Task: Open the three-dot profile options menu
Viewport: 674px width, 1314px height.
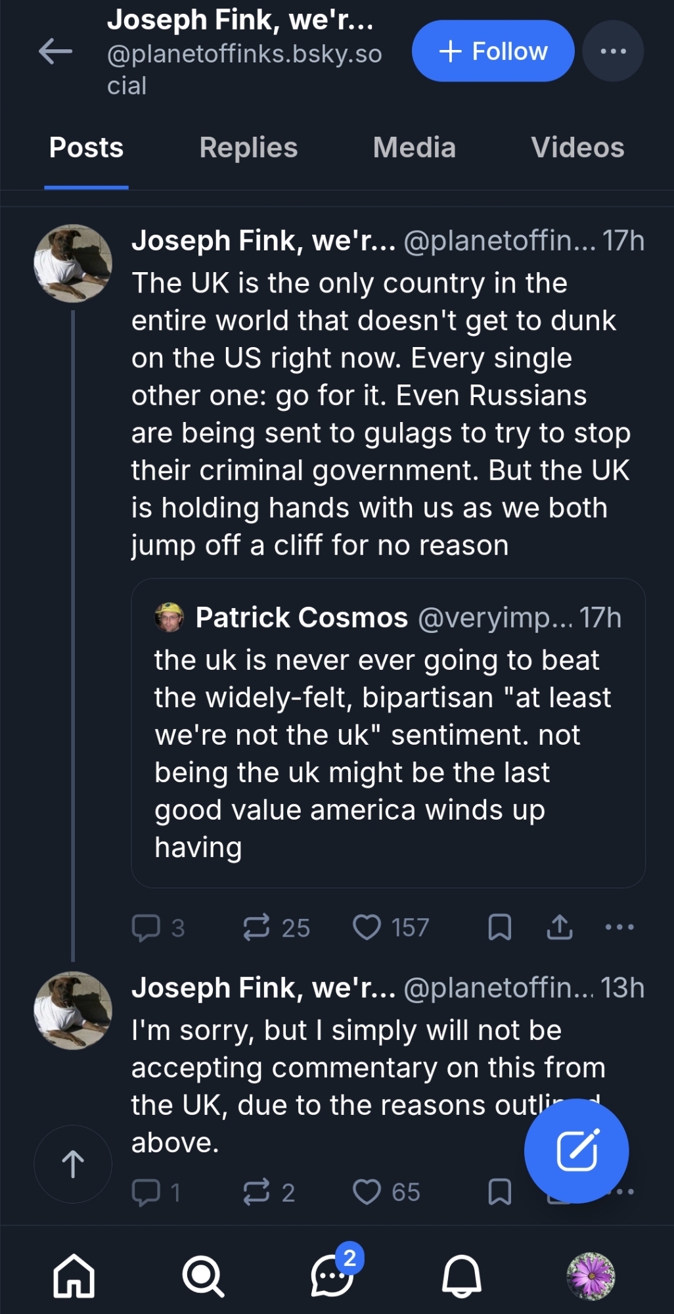Action: [x=612, y=51]
